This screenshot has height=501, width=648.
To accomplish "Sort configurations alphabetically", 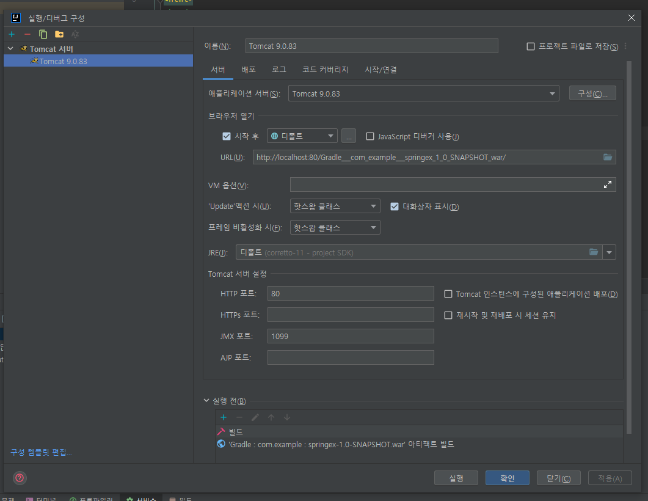I will pos(75,34).
